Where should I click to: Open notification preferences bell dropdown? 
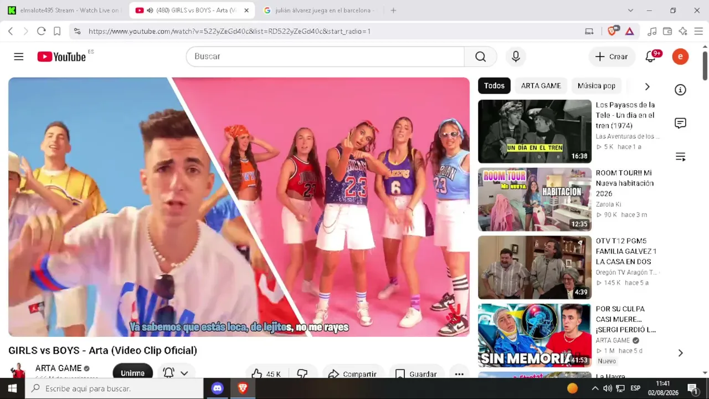point(177,374)
